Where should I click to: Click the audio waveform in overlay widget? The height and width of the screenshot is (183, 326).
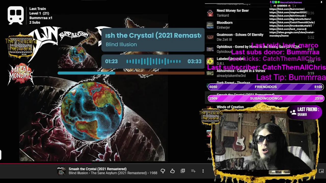click(154, 62)
